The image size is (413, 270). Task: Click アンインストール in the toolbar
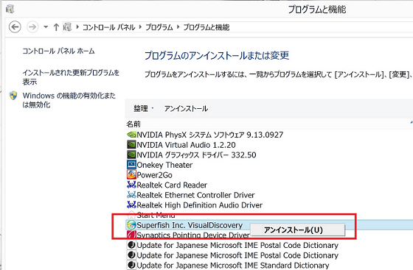[186, 108]
